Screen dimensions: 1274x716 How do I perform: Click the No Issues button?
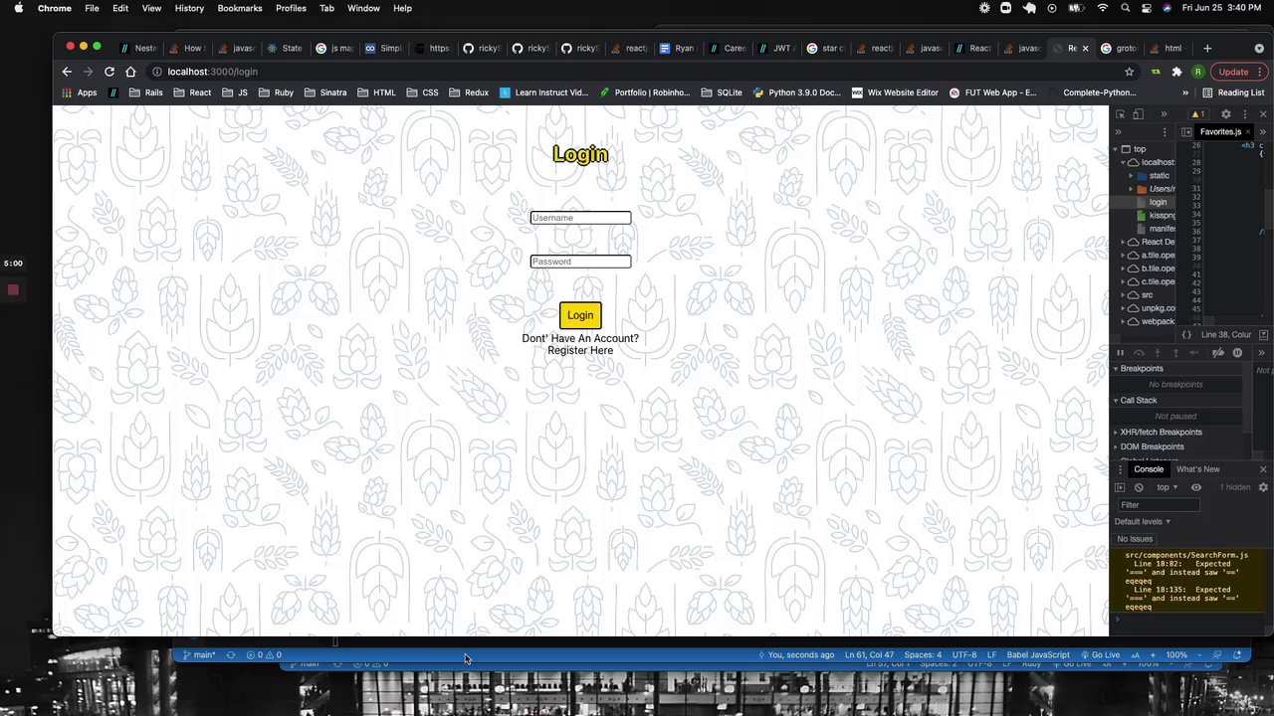1135,539
